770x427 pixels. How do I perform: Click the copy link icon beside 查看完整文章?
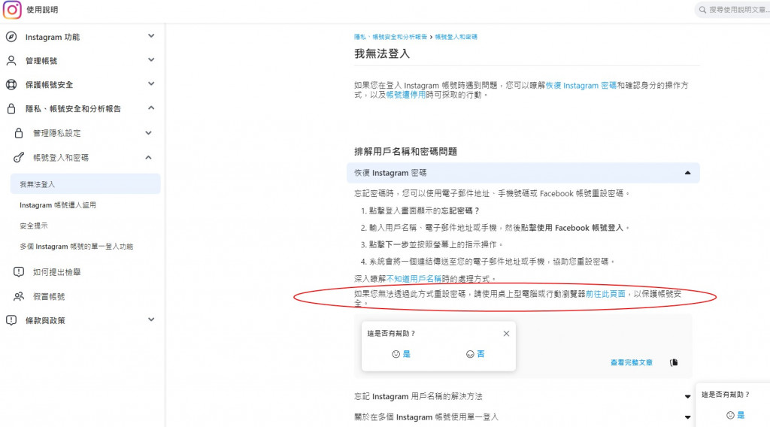674,362
